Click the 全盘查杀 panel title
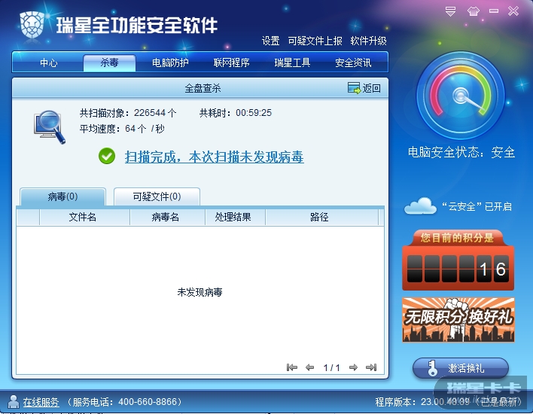The width and height of the screenshot is (533, 414). click(x=203, y=88)
